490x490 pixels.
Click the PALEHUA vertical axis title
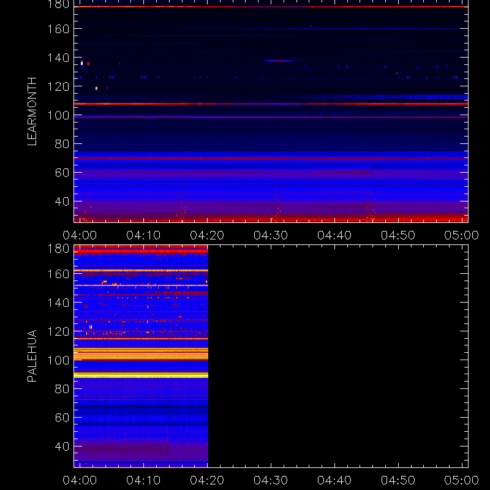point(32,356)
